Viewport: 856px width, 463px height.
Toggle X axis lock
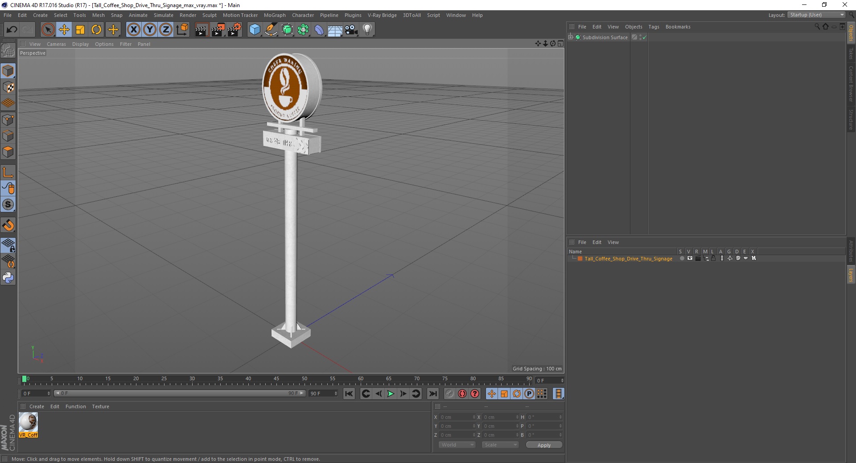coord(133,30)
